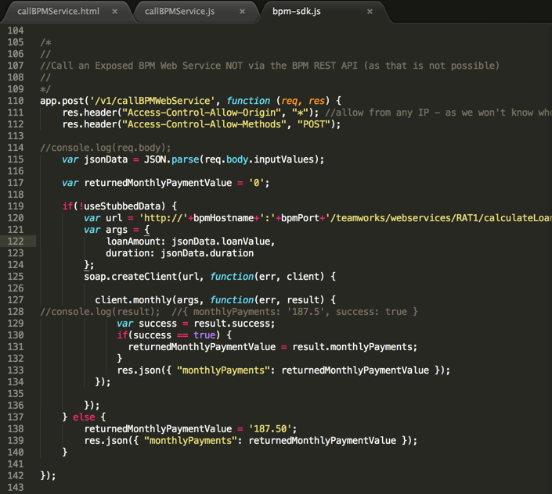This screenshot has width=552, height=494.
Task: Click the closing }); on line 142
Action: (49, 476)
